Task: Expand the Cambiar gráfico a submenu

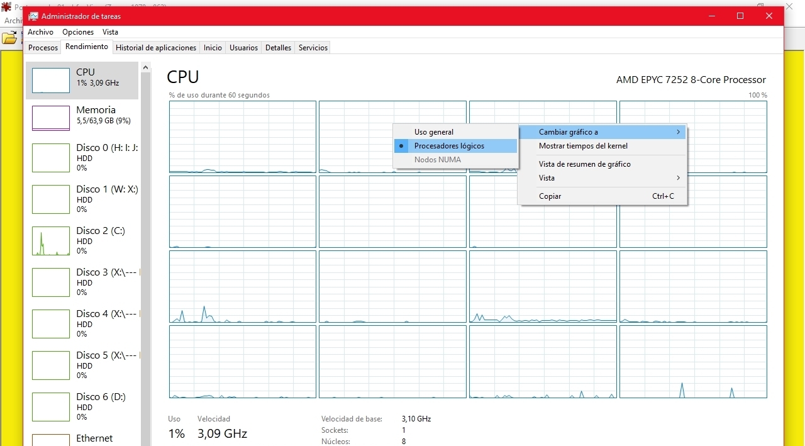Action: [602, 132]
